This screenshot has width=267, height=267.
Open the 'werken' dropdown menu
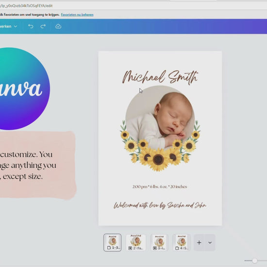coord(9,26)
